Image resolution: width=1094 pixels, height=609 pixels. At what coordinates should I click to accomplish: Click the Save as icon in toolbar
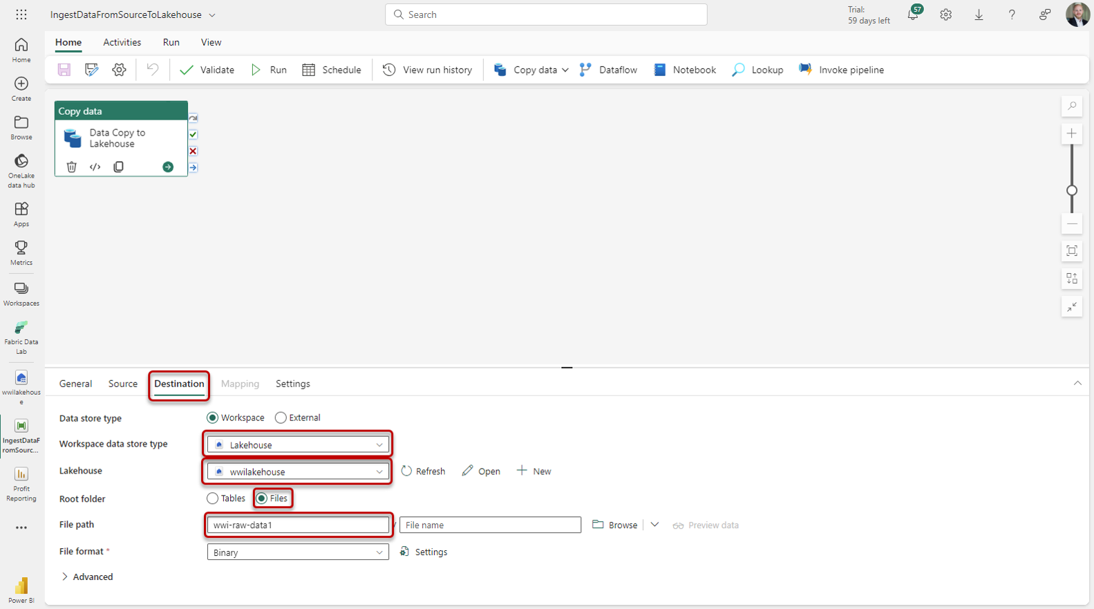pyautogui.click(x=91, y=70)
